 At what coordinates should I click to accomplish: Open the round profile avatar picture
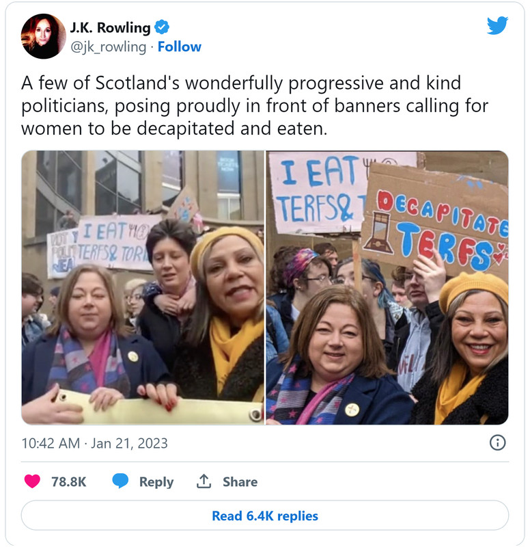tap(43, 36)
